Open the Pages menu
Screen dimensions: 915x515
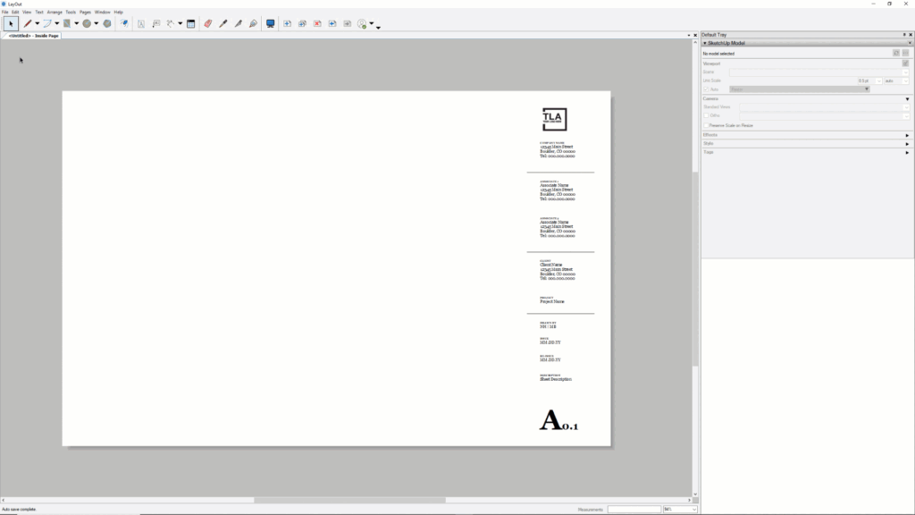coord(85,12)
